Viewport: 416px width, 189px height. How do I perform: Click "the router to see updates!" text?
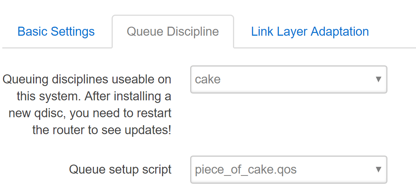coord(102,130)
